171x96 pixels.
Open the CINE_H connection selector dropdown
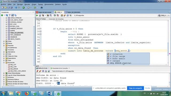[x=169, y=15]
